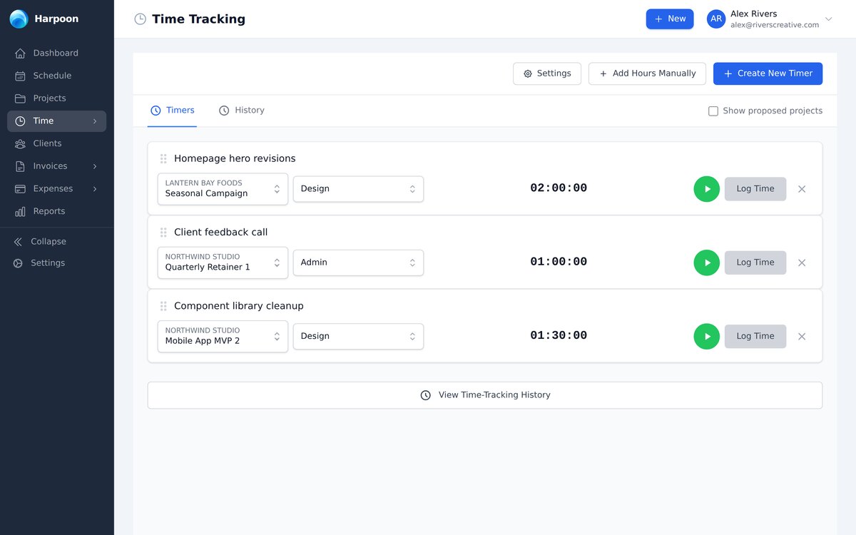Remove the Client feedback call timer
856x535 pixels.
tap(802, 263)
